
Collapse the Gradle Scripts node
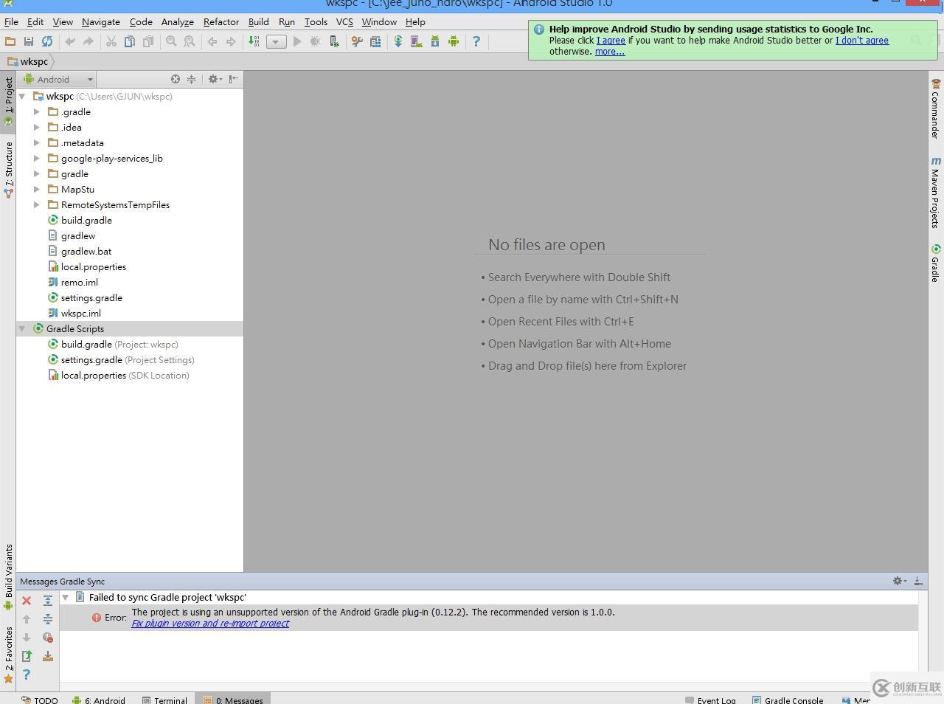point(22,328)
